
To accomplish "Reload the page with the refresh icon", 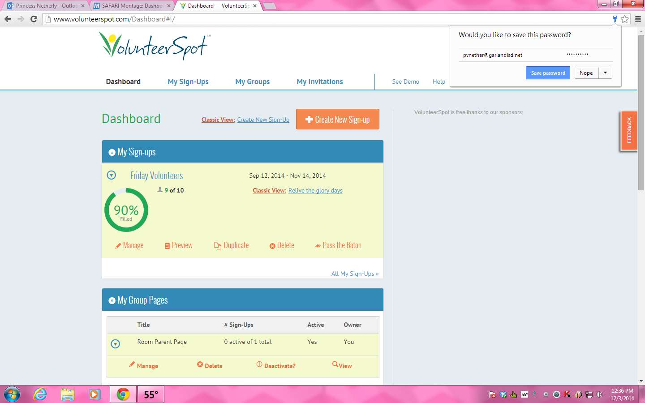I will tap(34, 19).
